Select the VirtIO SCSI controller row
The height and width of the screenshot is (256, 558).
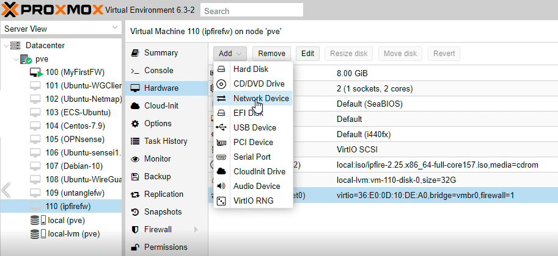click(x=383, y=150)
